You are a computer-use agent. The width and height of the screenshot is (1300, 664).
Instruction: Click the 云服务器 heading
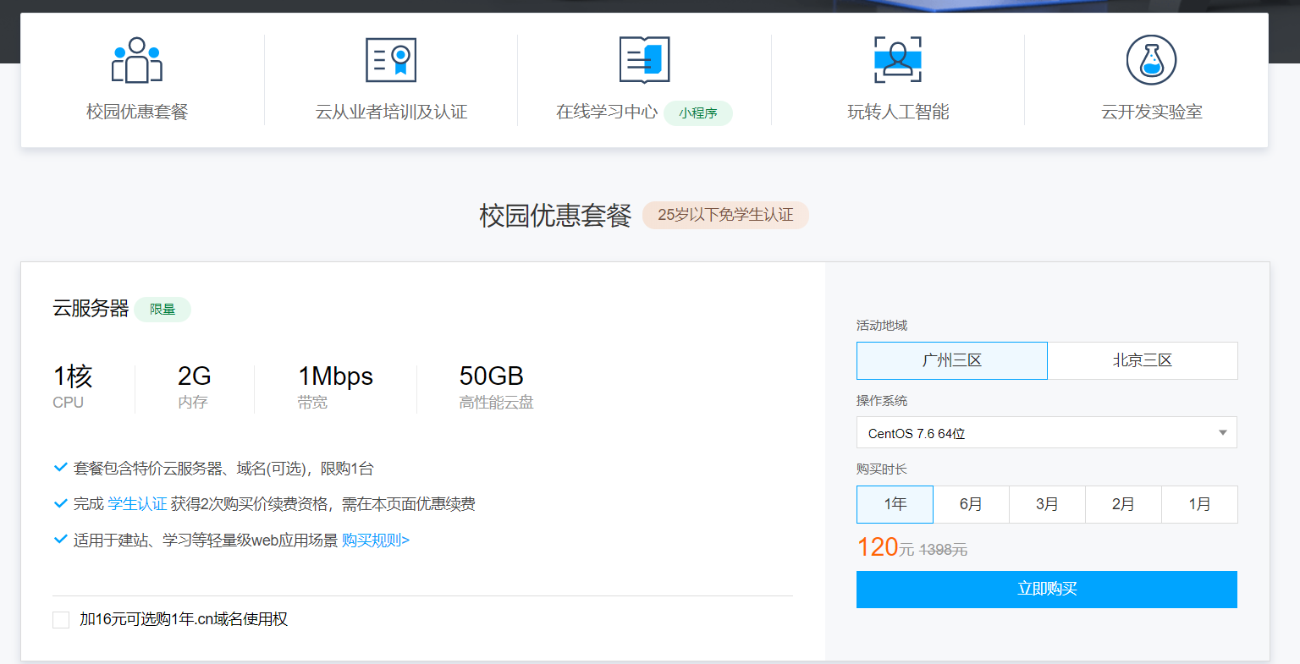[x=91, y=309]
